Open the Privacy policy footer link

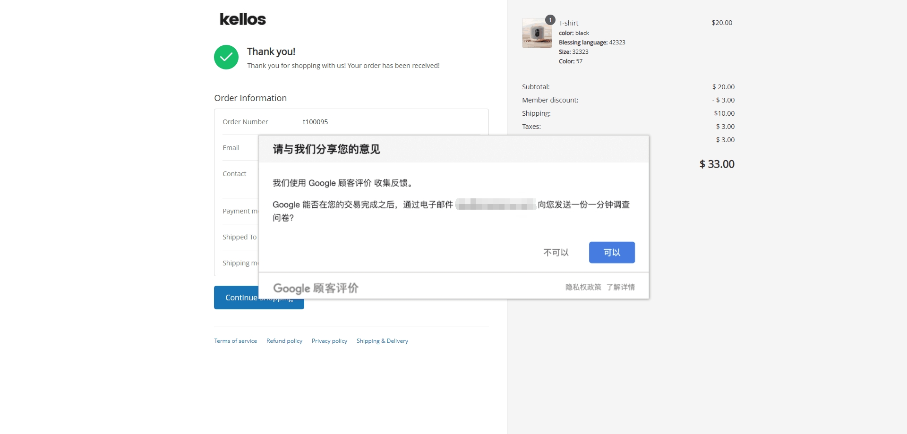click(329, 341)
